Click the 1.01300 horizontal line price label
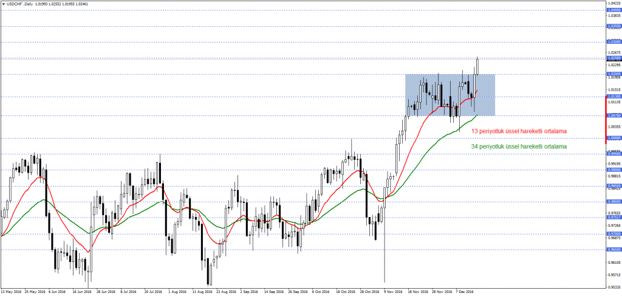 pyautogui.click(x=614, y=97)
